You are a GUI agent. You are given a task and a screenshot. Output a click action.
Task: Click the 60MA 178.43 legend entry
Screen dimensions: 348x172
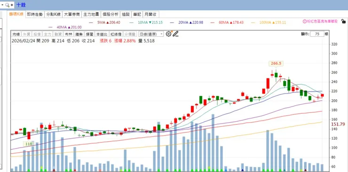pyautogui.click(x=227, y=23)
